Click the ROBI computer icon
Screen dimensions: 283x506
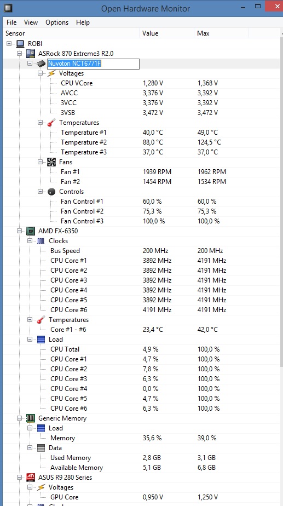point(20,44)
